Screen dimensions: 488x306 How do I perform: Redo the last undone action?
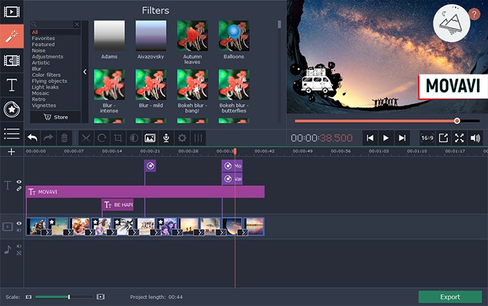click(48, 138)
